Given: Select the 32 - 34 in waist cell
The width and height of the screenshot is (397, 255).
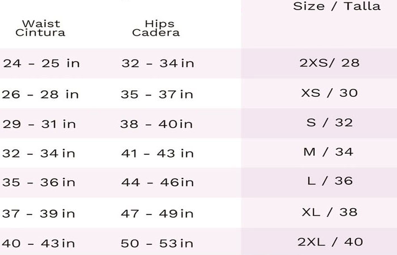Looking at the screenshot, I should tap(39, 153).
